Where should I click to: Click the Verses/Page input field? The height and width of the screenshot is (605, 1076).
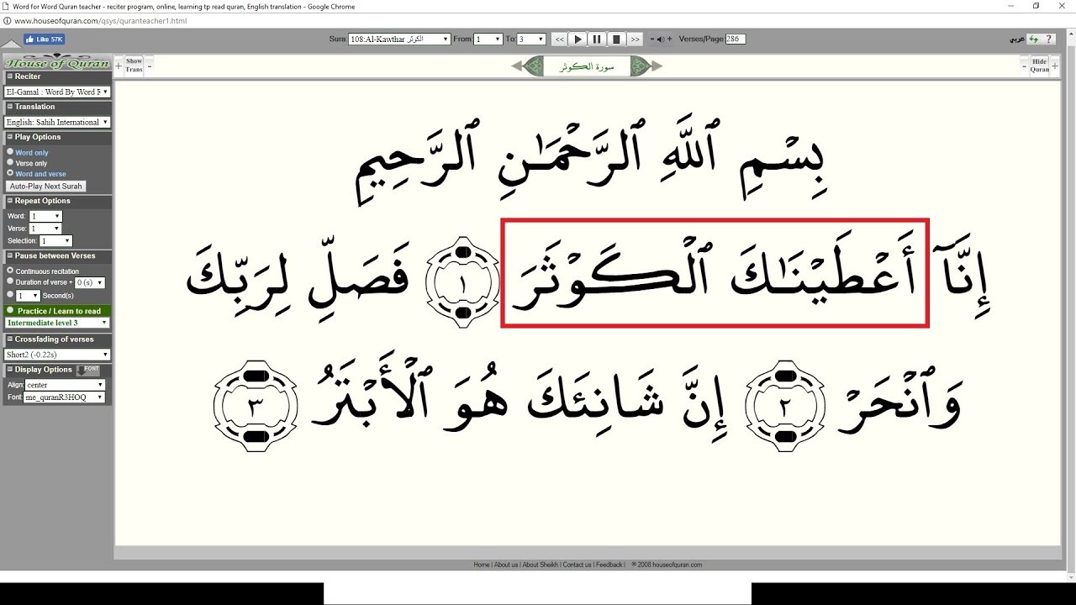click(x=736, y=39)
